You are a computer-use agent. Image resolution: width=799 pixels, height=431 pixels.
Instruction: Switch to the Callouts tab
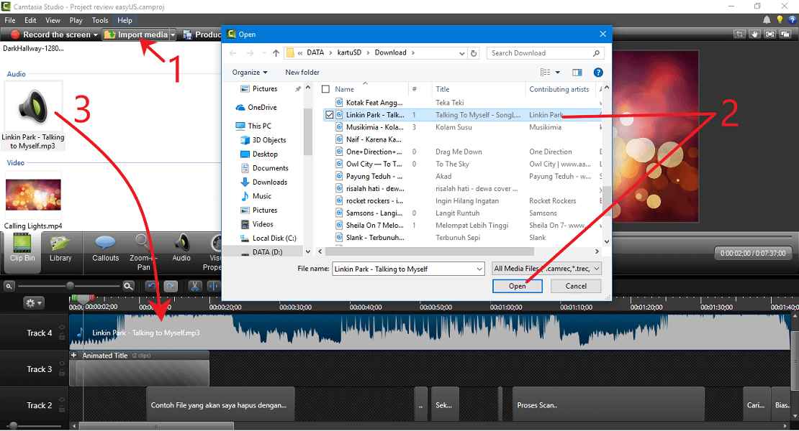[x=105, y=249]
